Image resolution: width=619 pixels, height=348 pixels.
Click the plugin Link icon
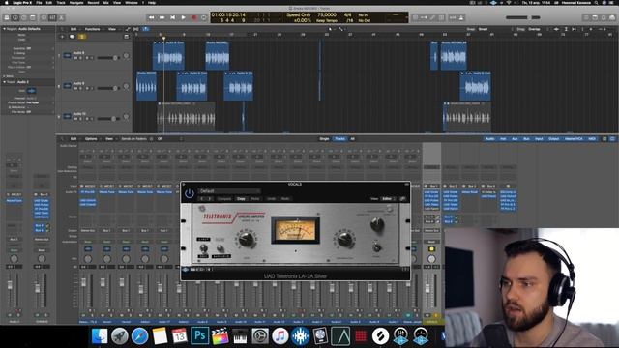tap(402, 199)
